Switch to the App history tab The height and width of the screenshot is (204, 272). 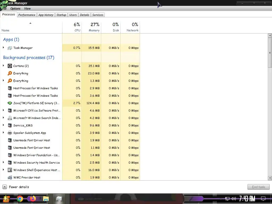(46, 15)
